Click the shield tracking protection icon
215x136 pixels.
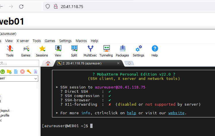tap(48, 6)
